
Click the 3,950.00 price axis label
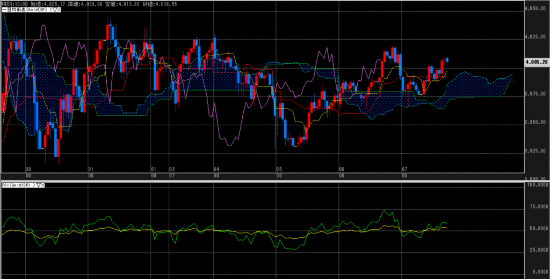click(x=537, y=123)
